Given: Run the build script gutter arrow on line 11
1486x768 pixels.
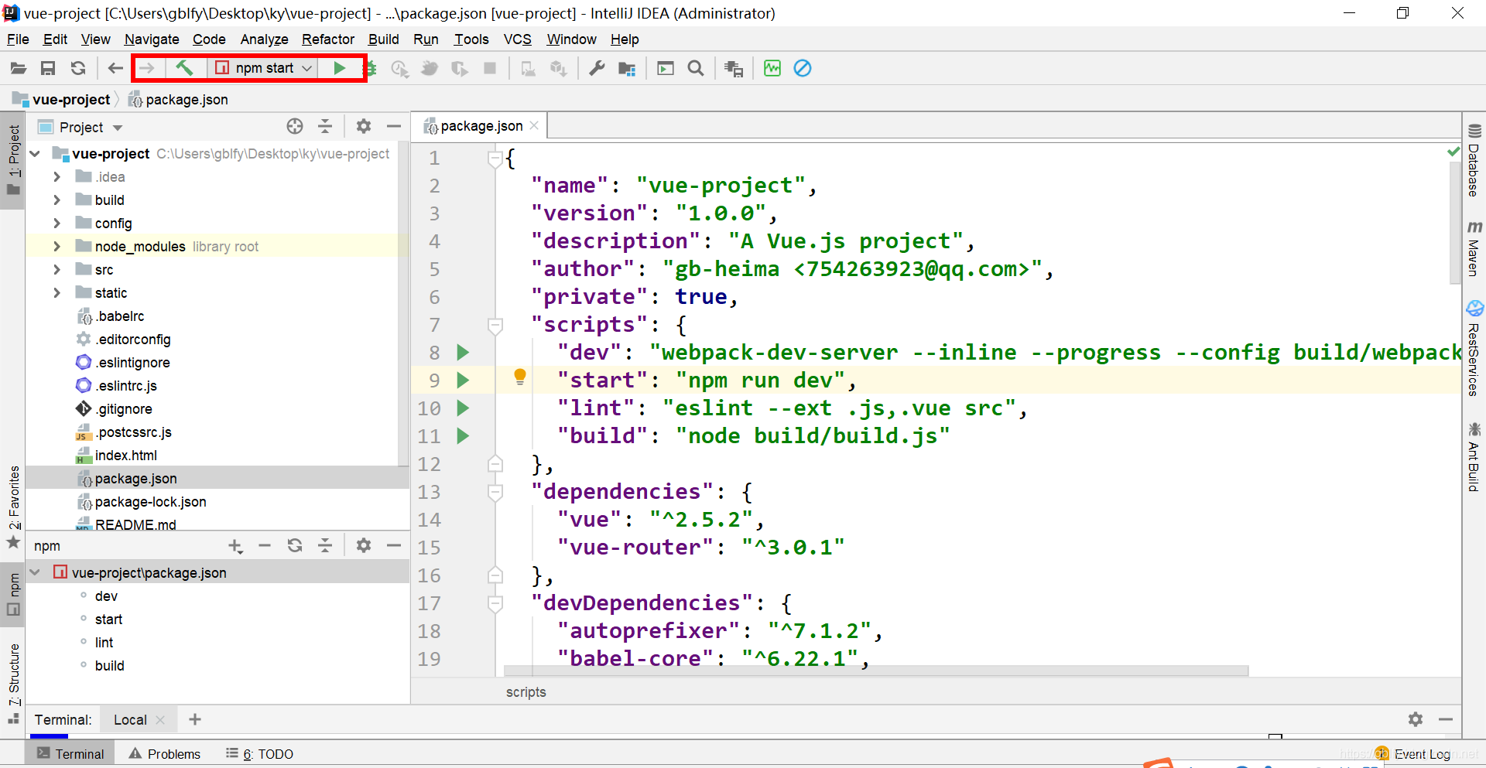Looking at the screenshot, I should click(463, 436).
